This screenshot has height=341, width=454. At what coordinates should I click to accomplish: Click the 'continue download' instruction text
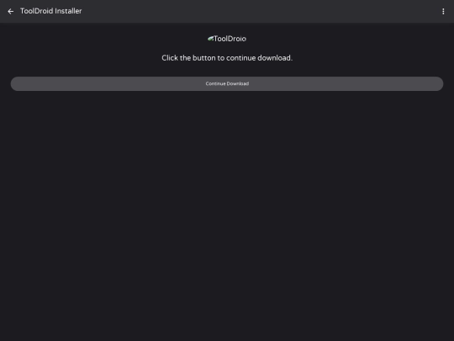pyautogui.click(x=227, y=58)
